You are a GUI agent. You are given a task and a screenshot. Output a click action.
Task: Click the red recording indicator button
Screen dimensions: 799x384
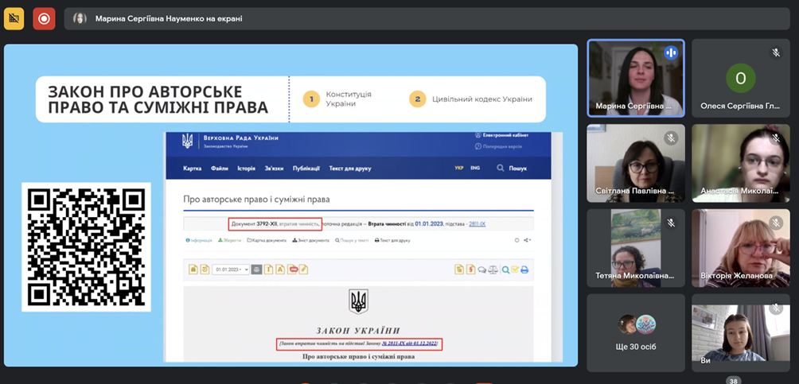pos(44,18)
